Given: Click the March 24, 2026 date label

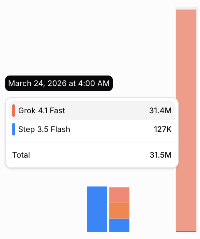Looking at the screenshot, I should click(x=59, y=83).
